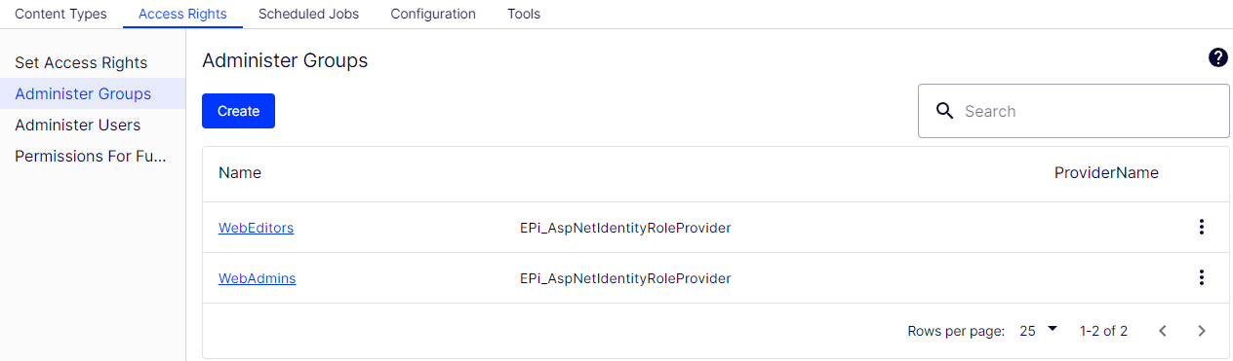Open Permissions For Functions sidebar item

pos(93,156)
